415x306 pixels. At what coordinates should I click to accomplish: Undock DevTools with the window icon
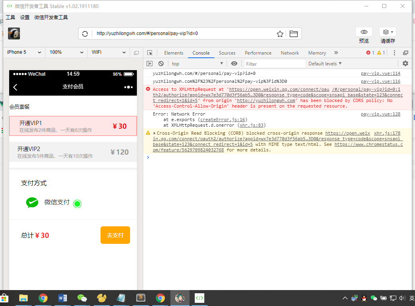pyautogui.click(x=405, y=53)
